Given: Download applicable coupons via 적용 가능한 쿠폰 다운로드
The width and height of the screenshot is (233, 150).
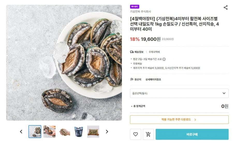Looking at the screenshot, I should [179, 119].
